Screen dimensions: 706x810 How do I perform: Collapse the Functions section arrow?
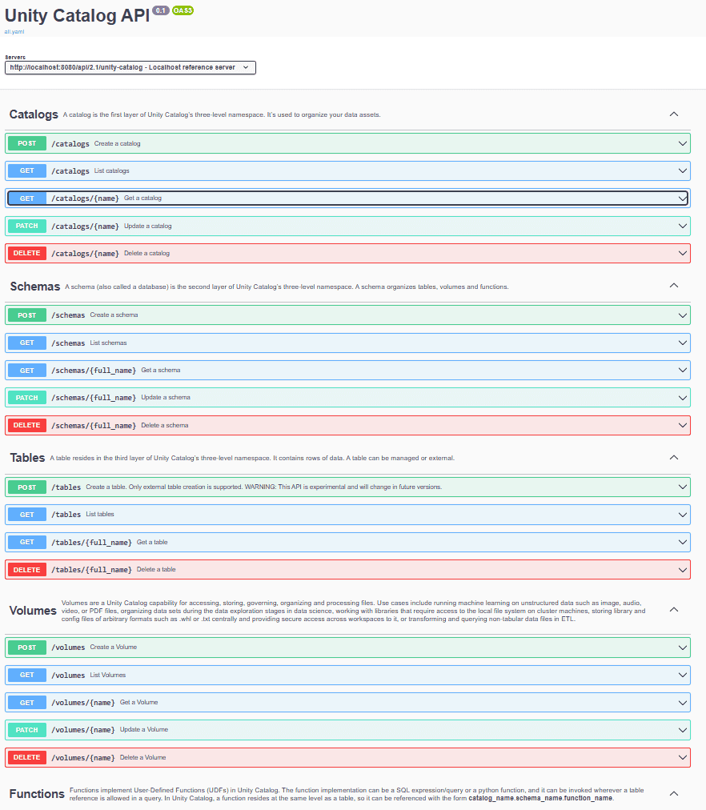click(673, 793)
